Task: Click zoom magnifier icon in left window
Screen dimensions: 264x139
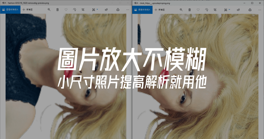Action: click(x=49, y=10)
